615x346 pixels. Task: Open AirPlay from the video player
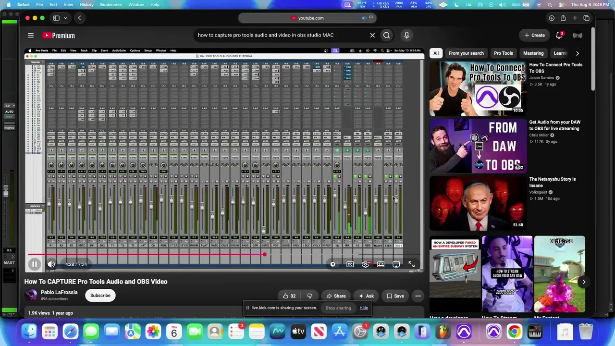point(396,264)
